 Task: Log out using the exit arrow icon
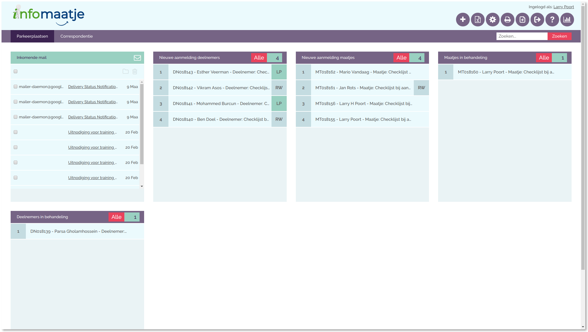[537, 20]
